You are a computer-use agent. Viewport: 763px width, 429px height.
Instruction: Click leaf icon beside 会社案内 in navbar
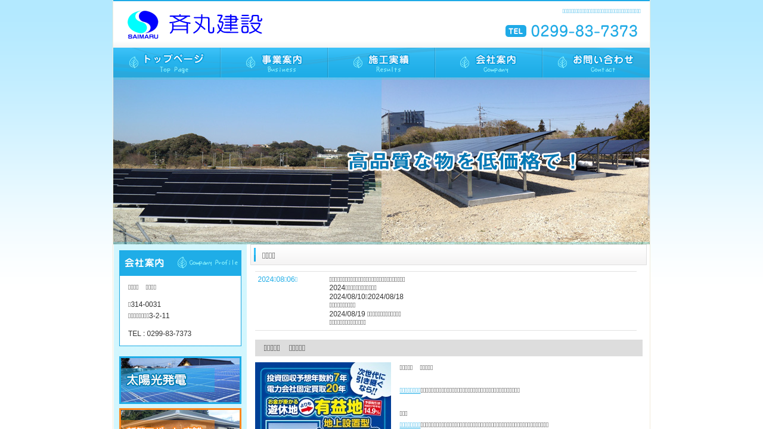[465, 63]
